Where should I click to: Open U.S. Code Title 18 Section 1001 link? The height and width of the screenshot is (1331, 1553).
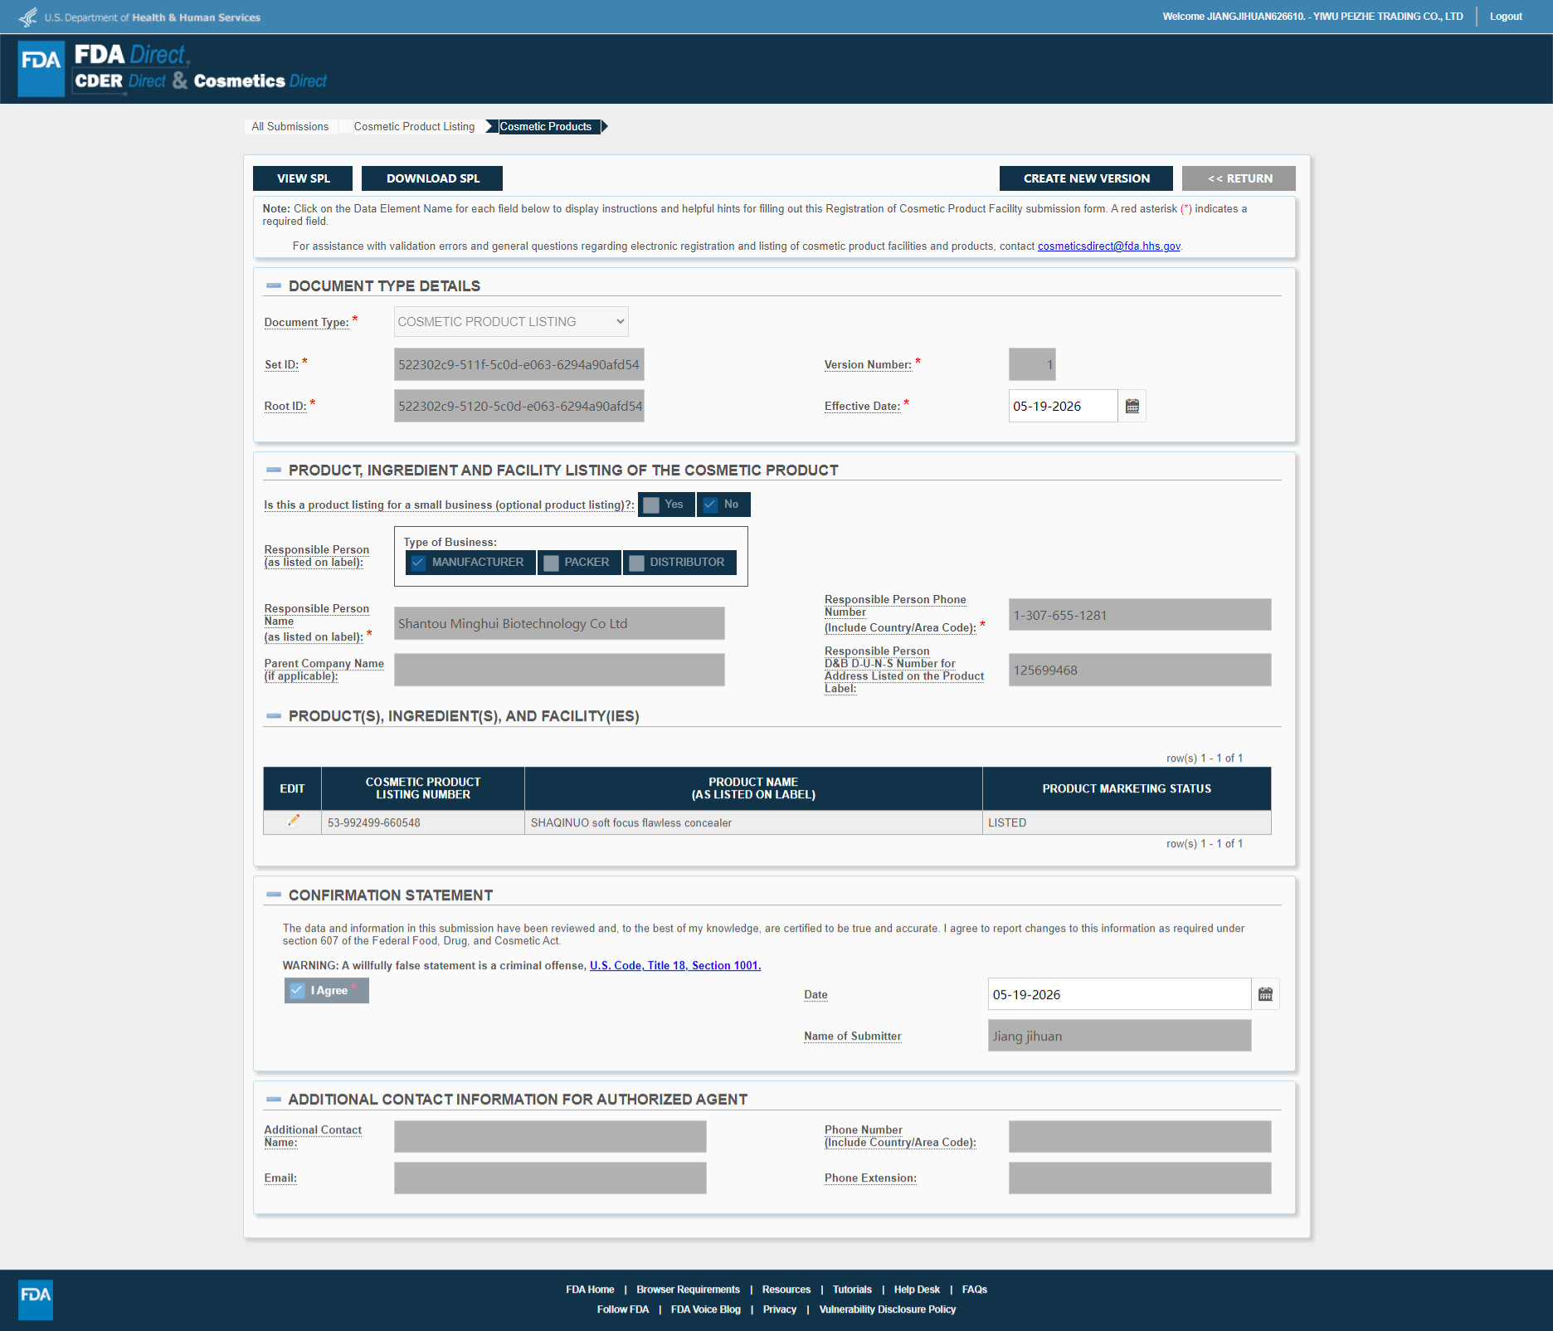pos(674,966)
